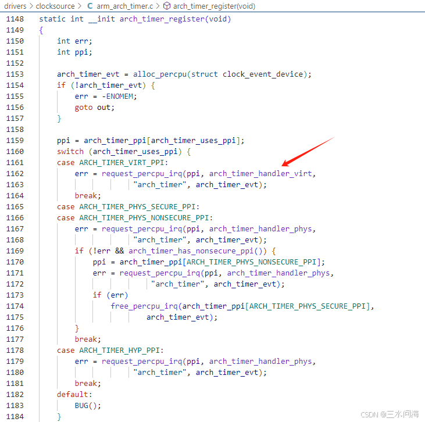
Task: Expand chevron after clocksource breadcrumb
Action: (80, 6)
